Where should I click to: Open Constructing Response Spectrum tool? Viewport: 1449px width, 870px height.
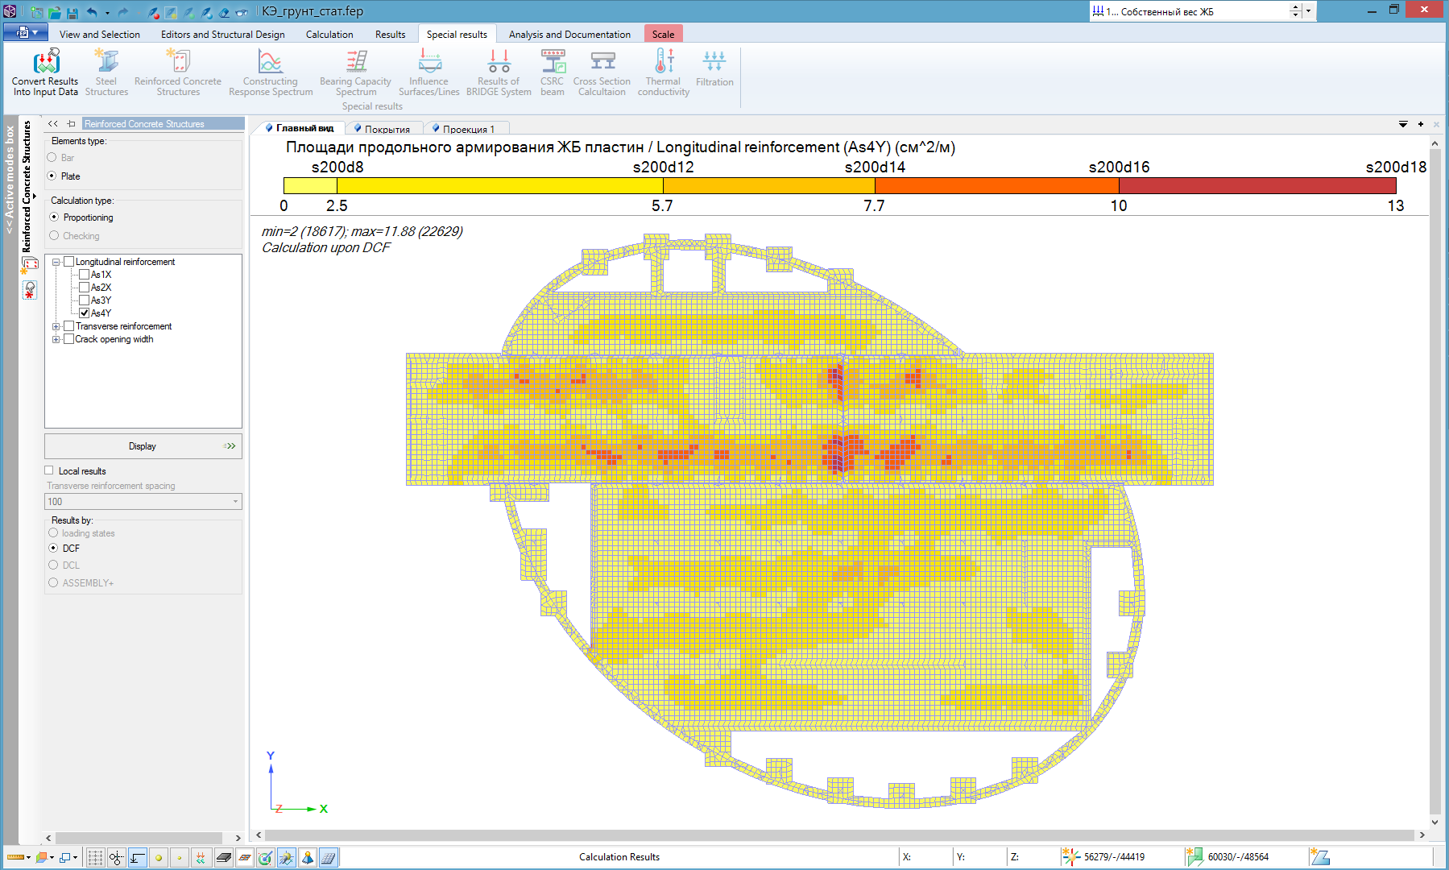coord(271,62)
